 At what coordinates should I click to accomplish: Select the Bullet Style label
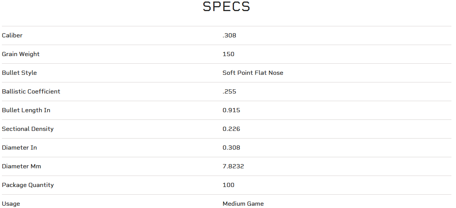(19, 73)
